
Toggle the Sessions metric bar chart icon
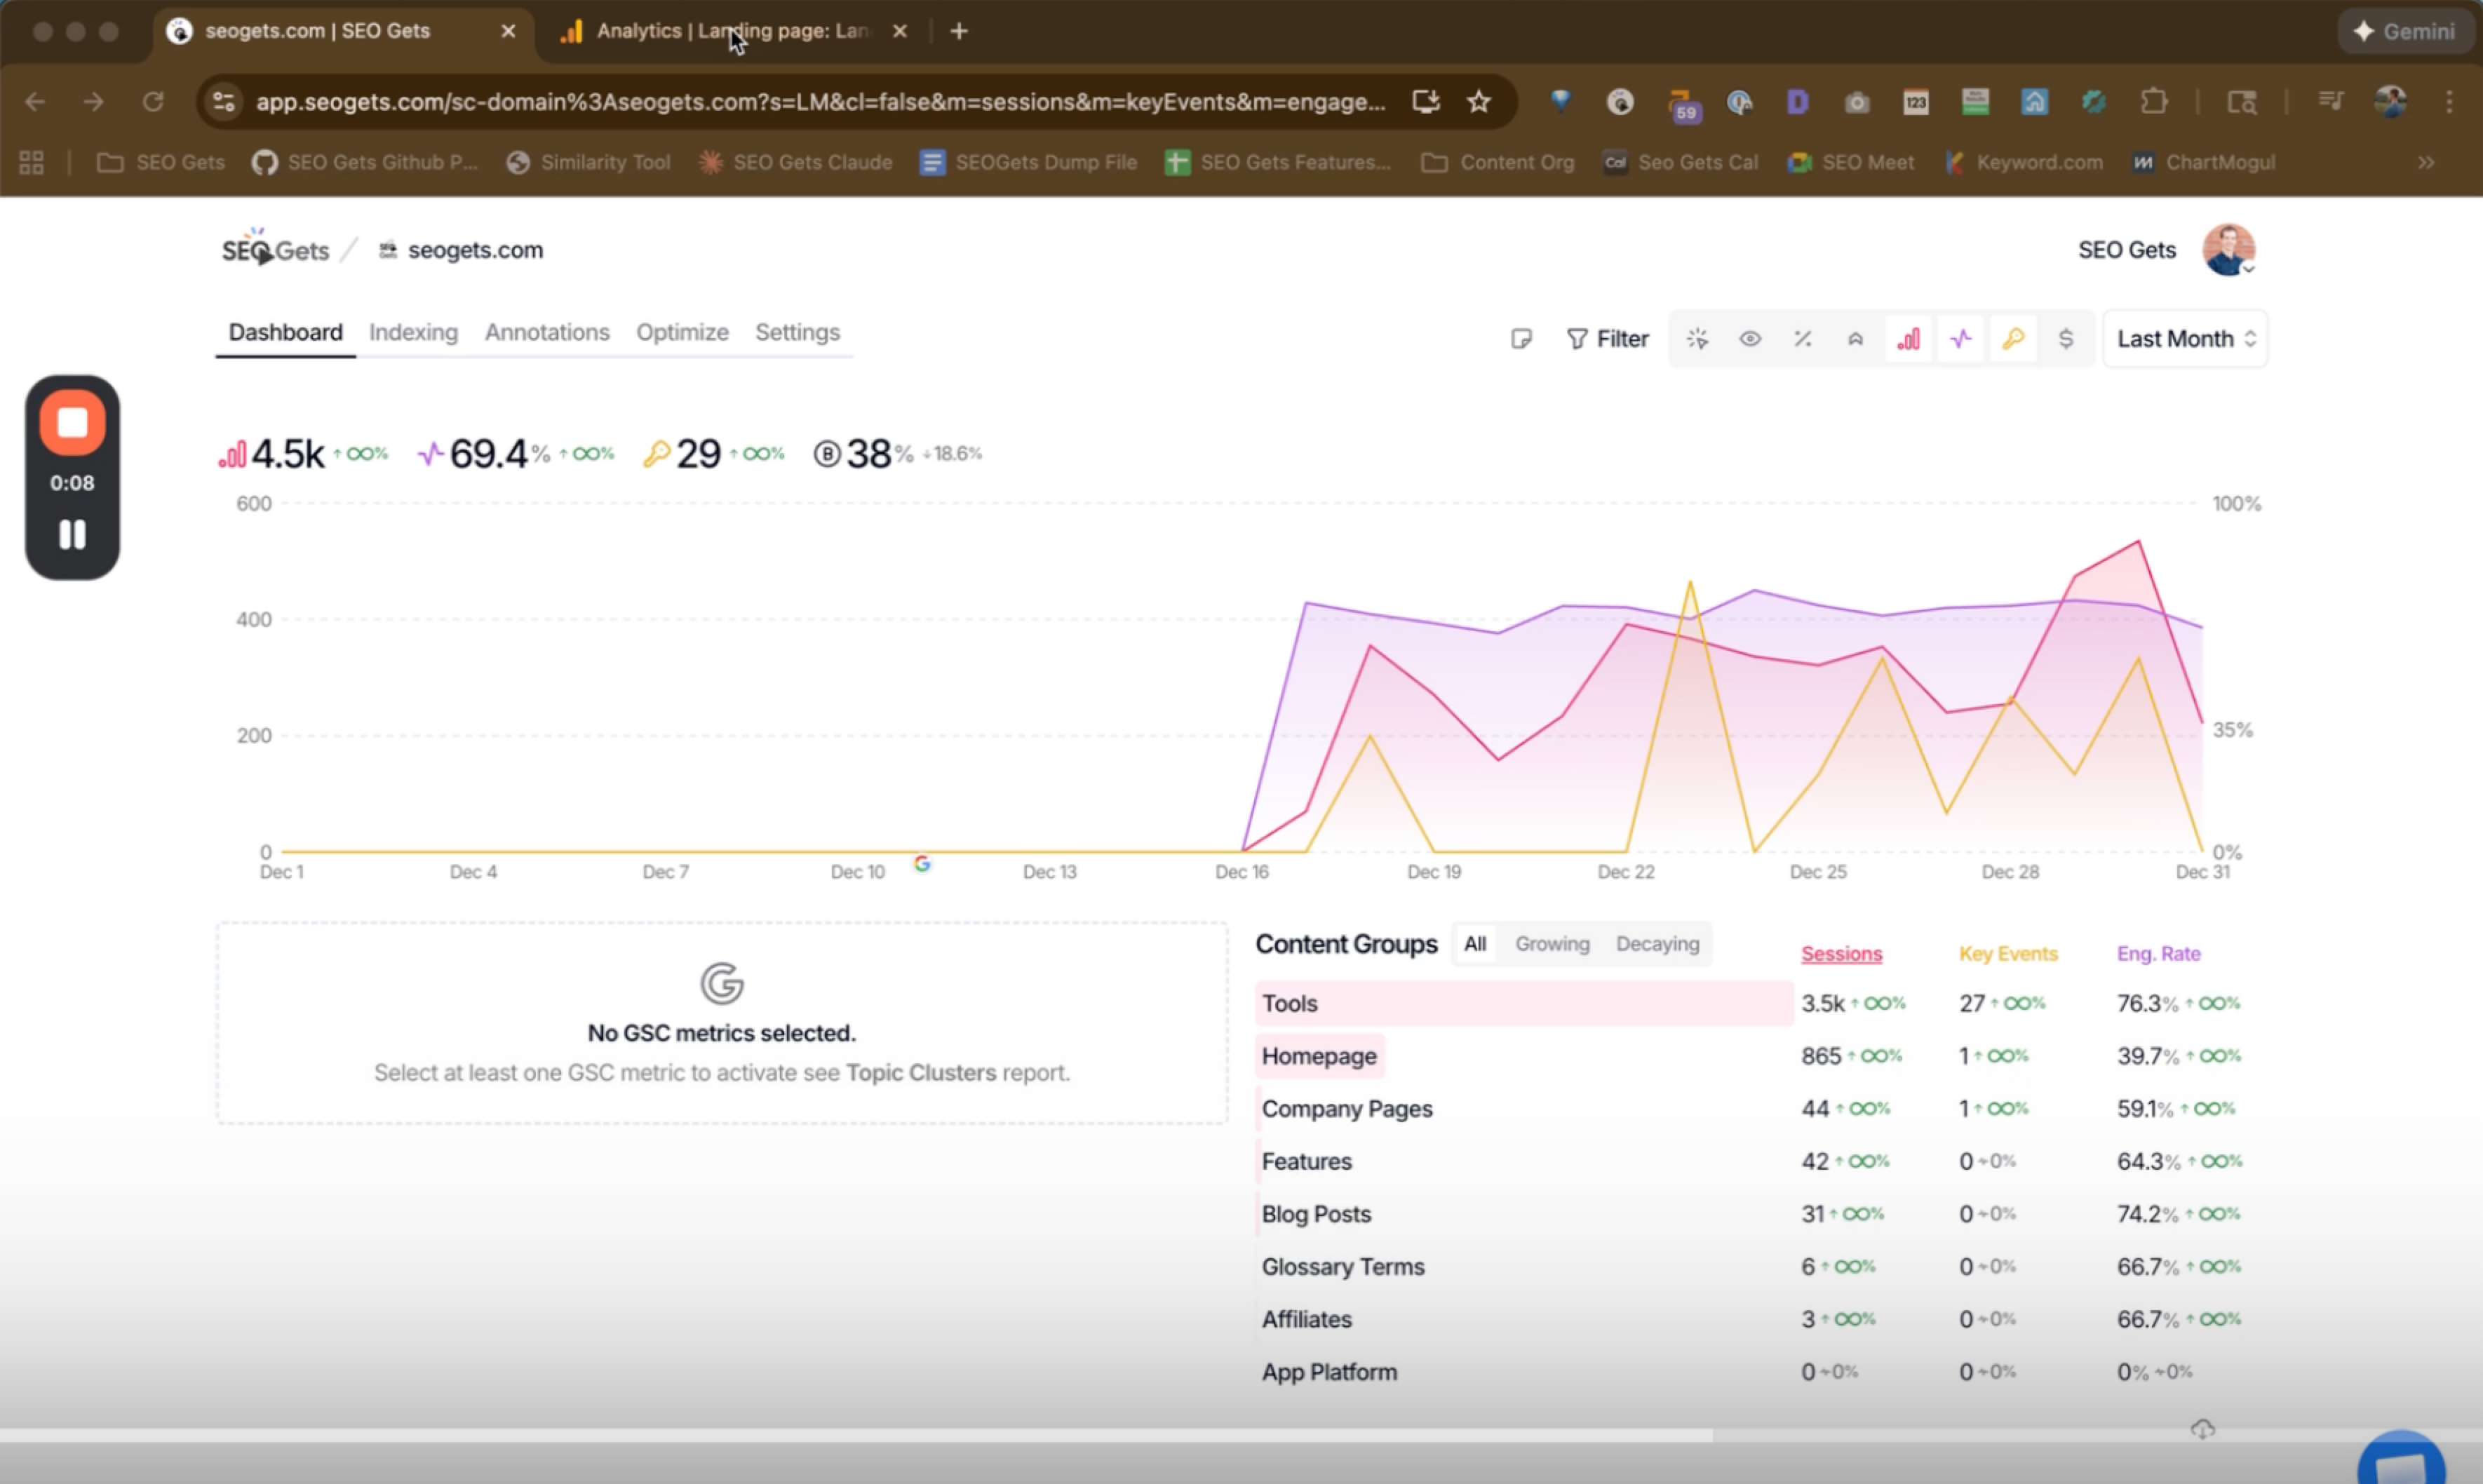pyautogui.click(x=1909, y=338)
